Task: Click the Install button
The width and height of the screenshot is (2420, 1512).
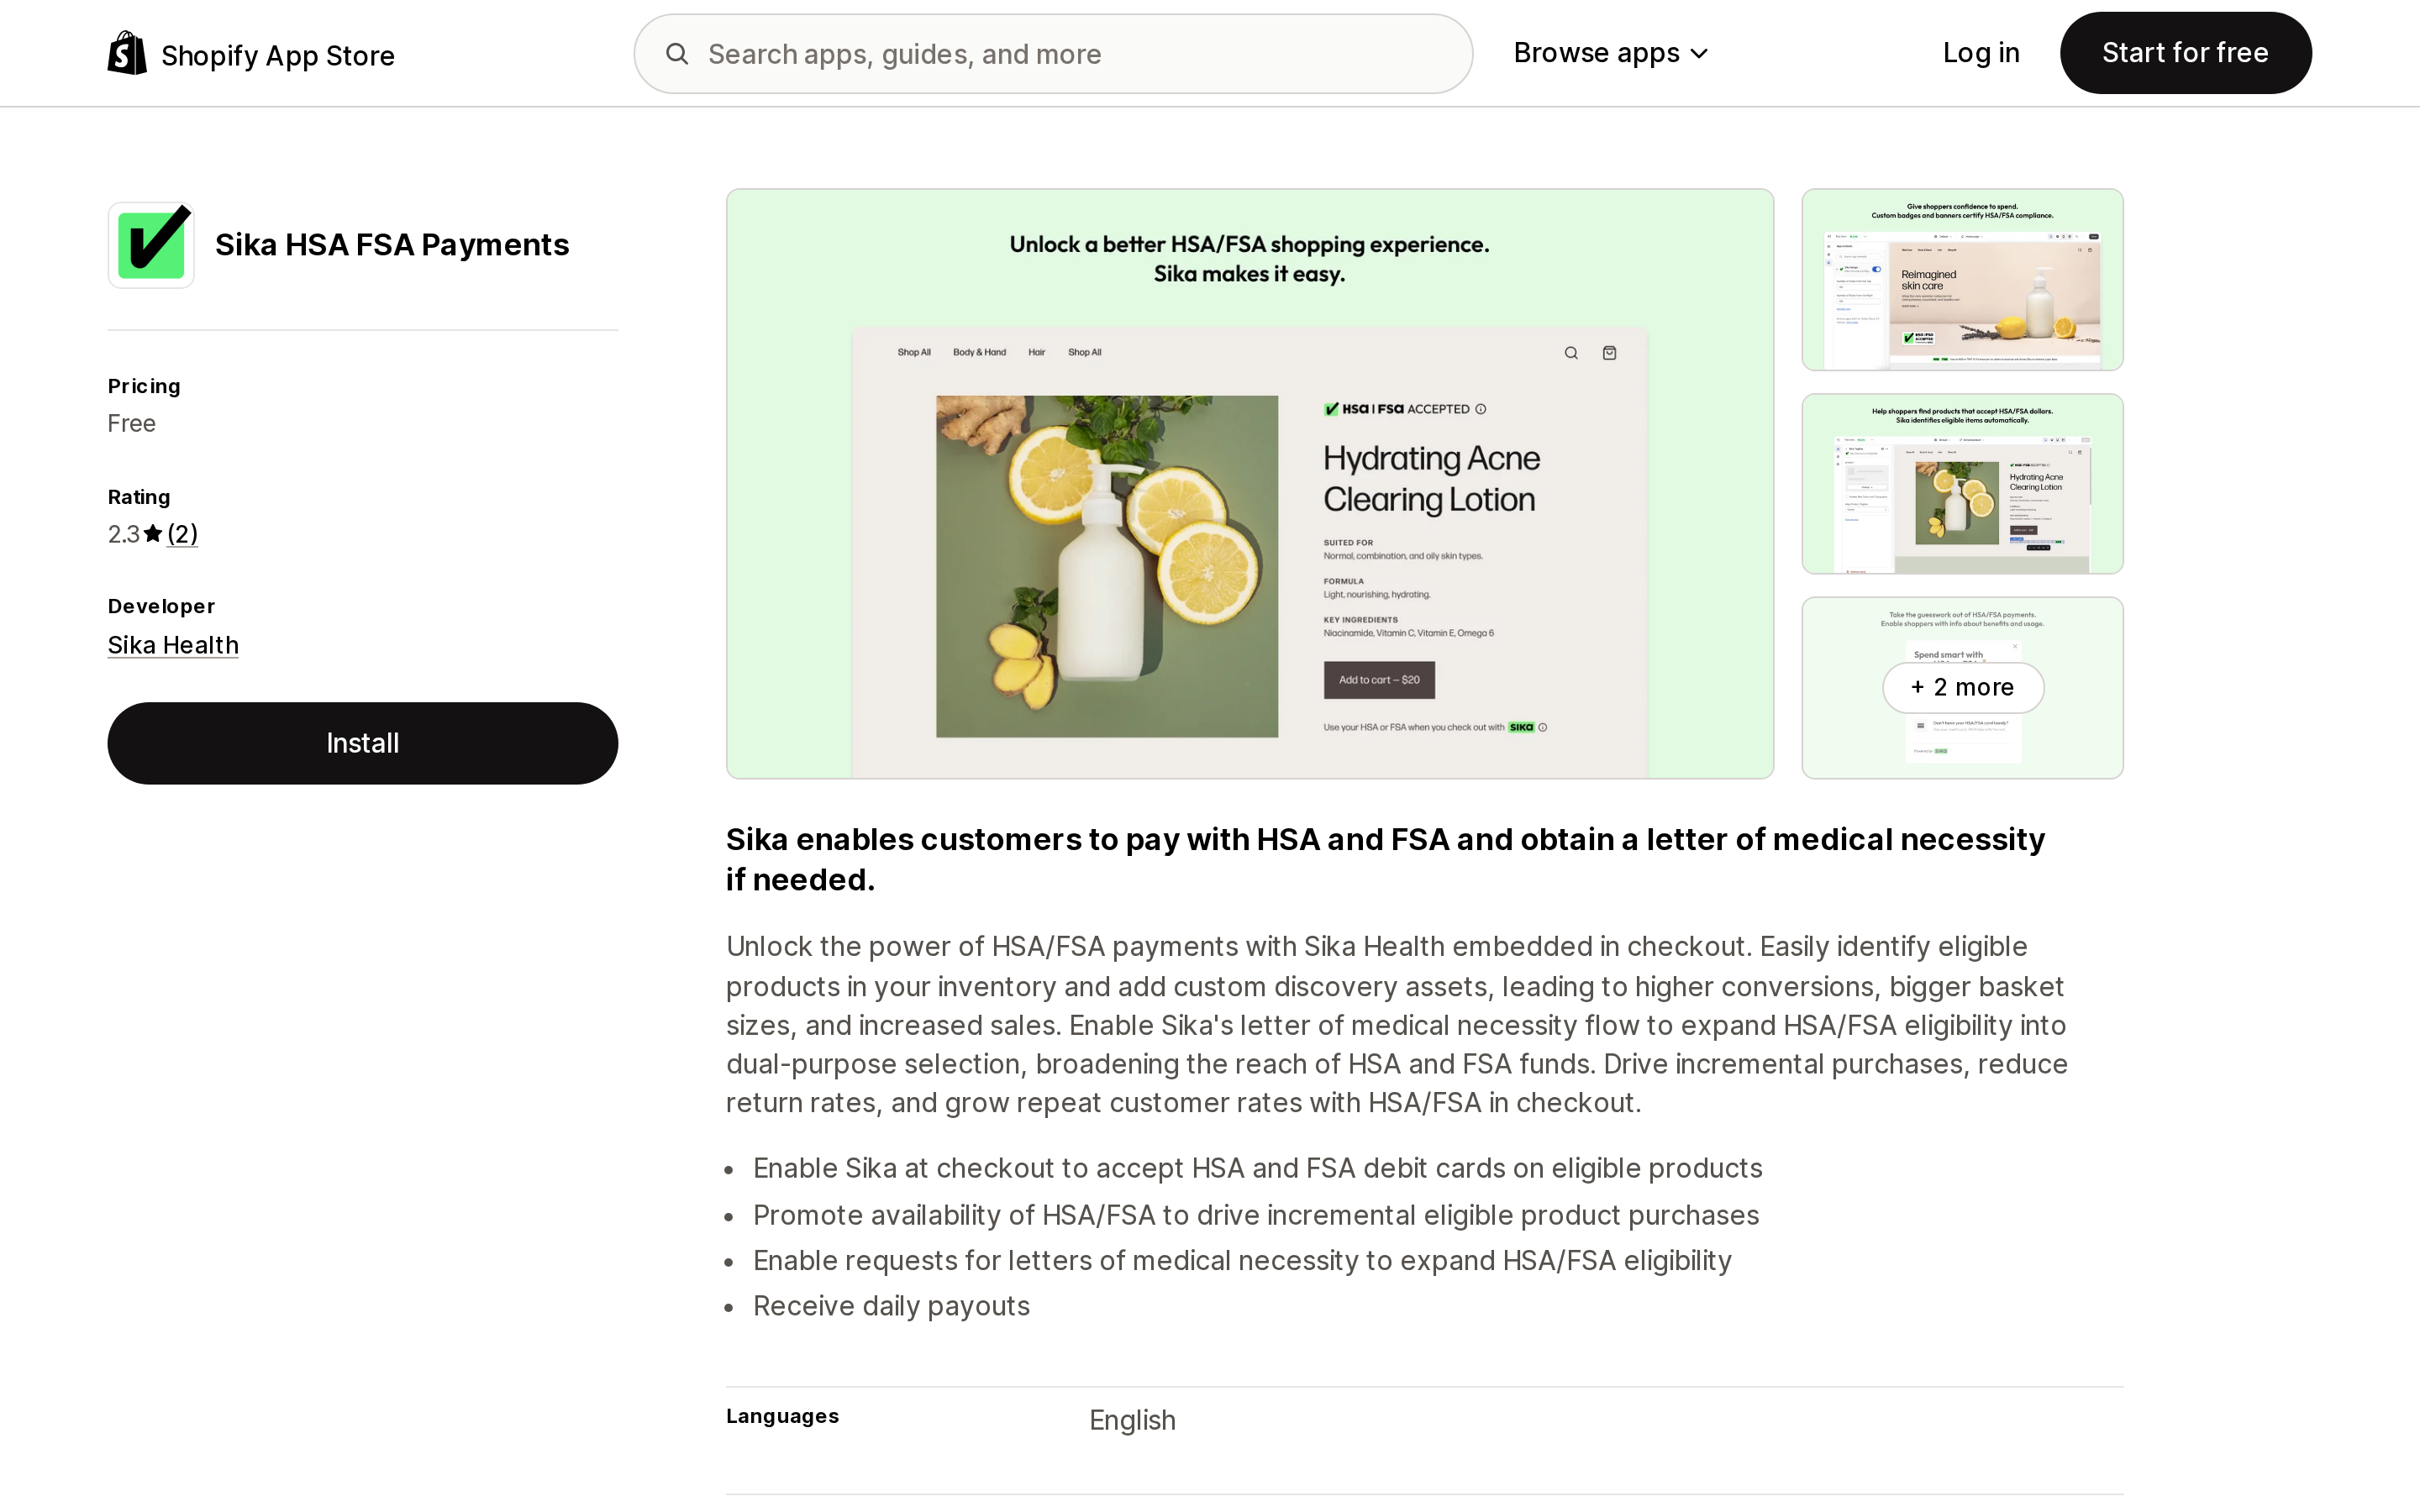Action: pyautogui.click(x=362, y=743)
